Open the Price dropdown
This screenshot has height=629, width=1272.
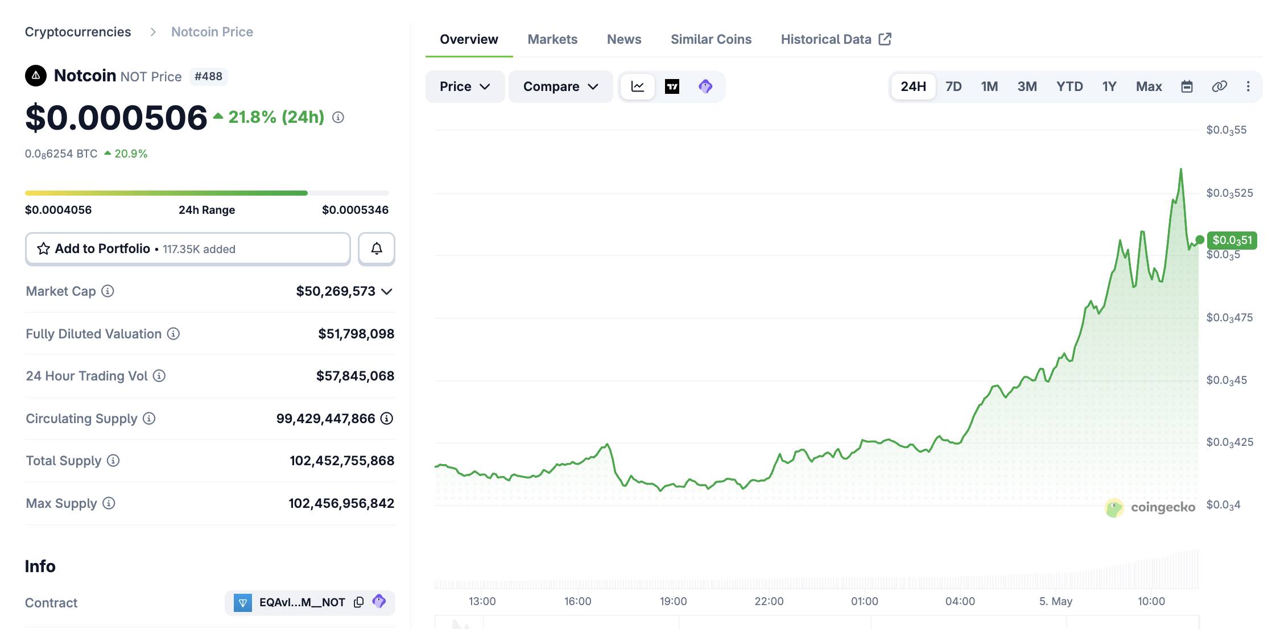pyautogui.click(x=465, y=86)
